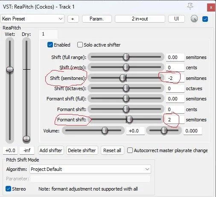Click the Wet fader handle
Screen dimensions: 216x197
tap(10, 70)
